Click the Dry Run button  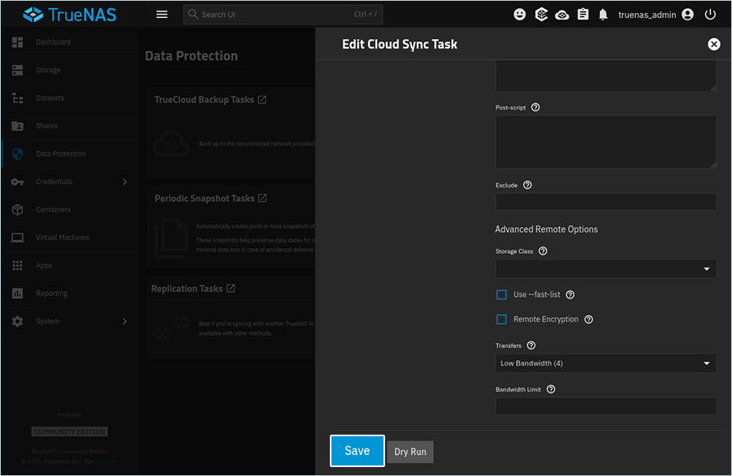[410, 452]
